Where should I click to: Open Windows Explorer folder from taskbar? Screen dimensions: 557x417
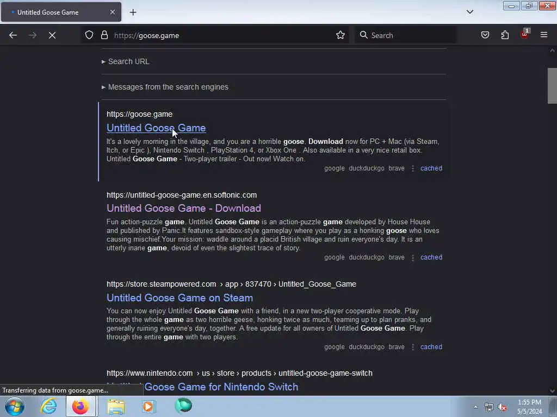coord(116,406)
